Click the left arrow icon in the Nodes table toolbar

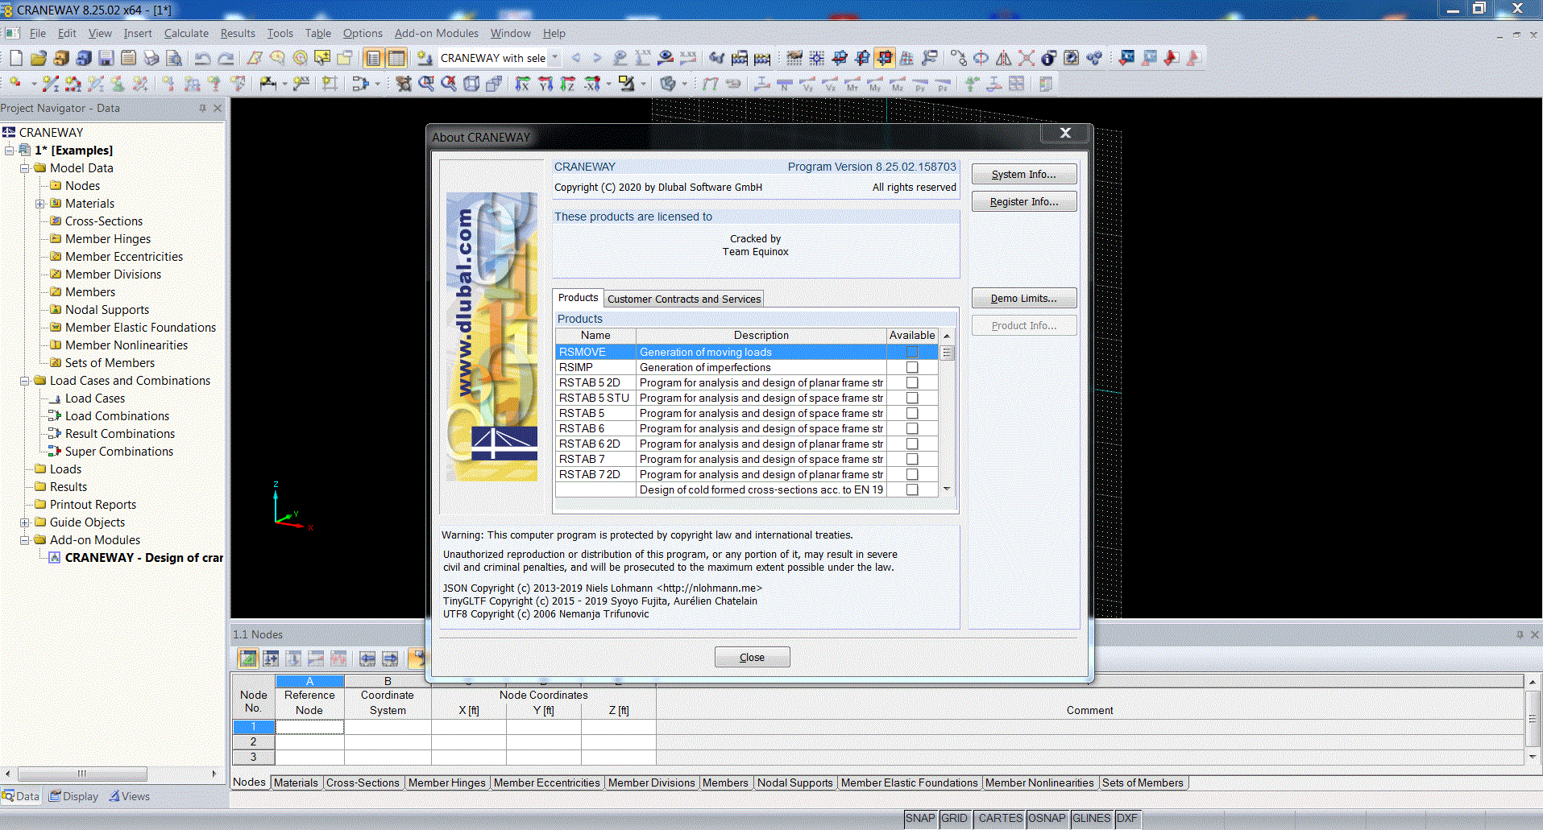tap(367, 659)
